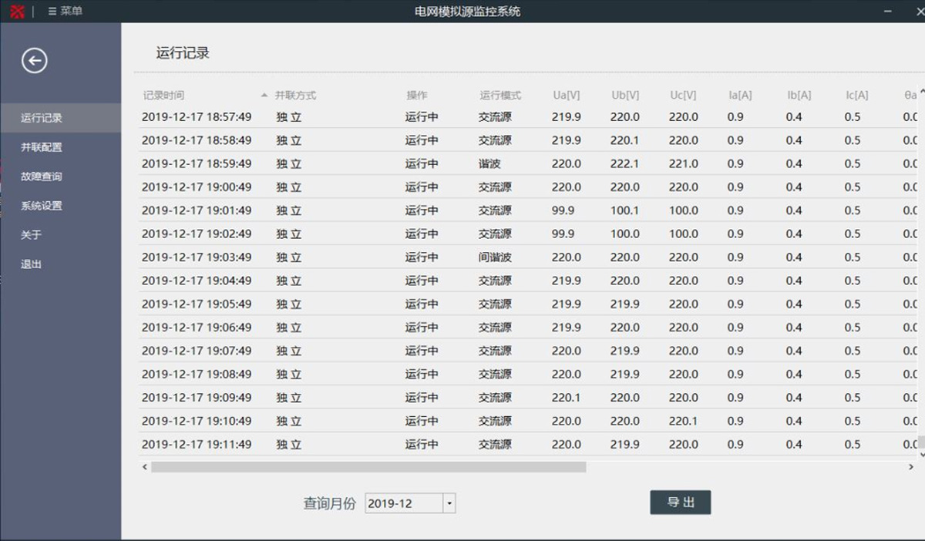Image resolution: width=925 pixels, height=541 pixels.
Task: Click the Uc[V] column header
Action: [x=683, y=96]
